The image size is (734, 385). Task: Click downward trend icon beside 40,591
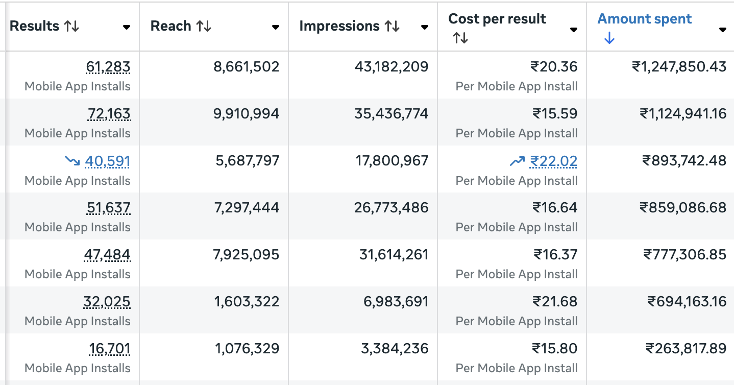click(x=72, y=161)
